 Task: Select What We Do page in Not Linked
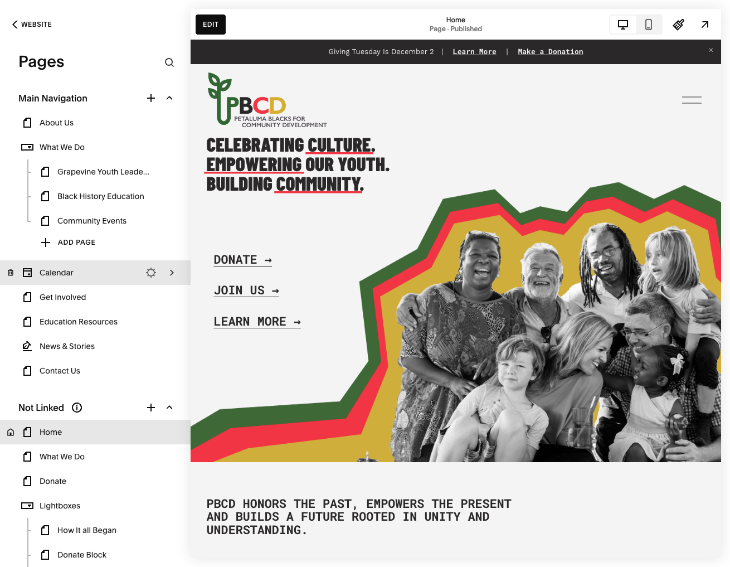pos(62,457)
